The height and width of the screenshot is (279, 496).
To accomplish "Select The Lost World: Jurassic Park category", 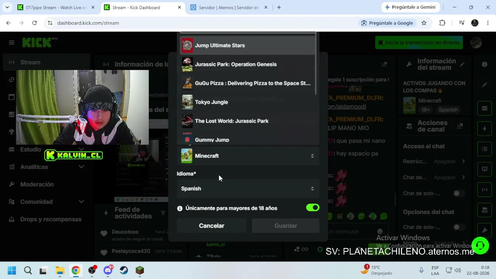I will click(x=247, y=121).
